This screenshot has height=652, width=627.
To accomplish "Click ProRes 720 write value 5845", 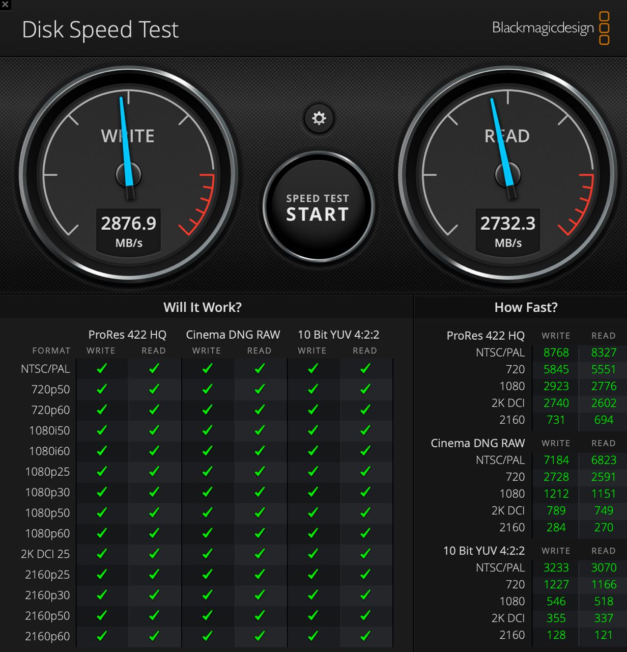I will 556,369.
